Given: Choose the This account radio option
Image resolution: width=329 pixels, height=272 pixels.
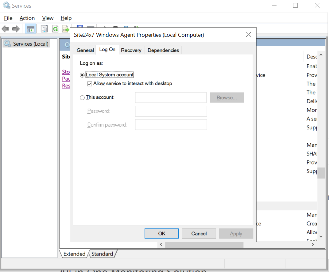Looking at the screenshot, I should (x=82, y=98).
